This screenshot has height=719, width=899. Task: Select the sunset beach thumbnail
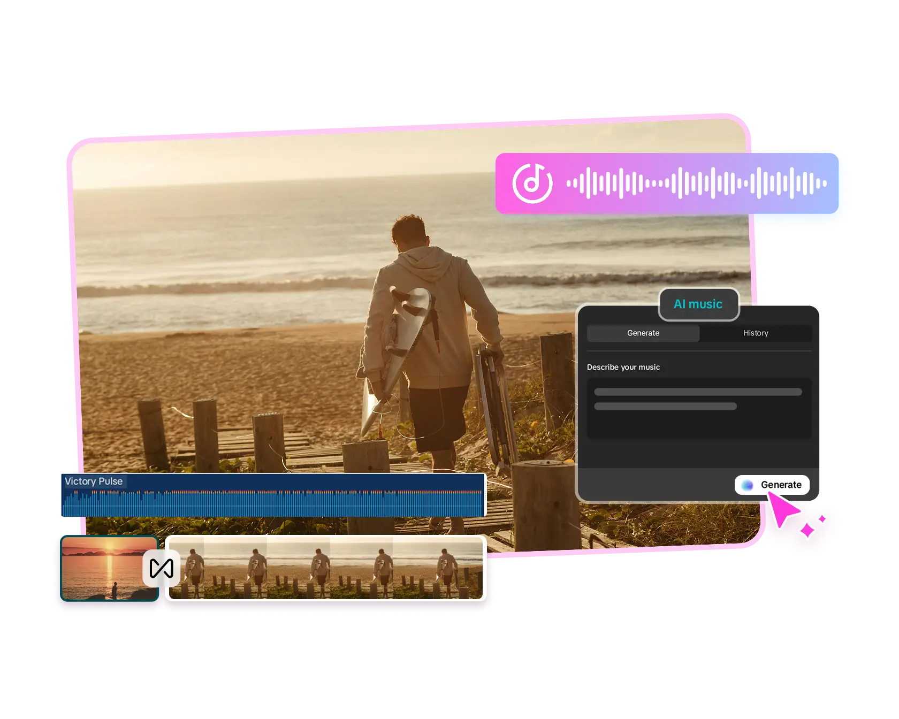tap(109, 568)
